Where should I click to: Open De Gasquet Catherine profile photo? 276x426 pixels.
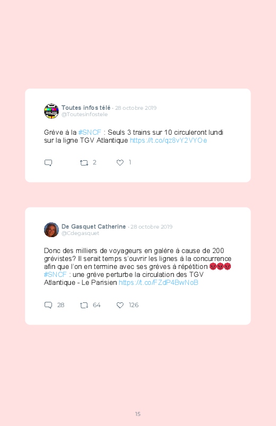tap(51, 230)
